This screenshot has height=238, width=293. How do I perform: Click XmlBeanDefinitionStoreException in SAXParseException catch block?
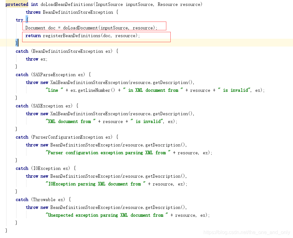pos(89,82)
